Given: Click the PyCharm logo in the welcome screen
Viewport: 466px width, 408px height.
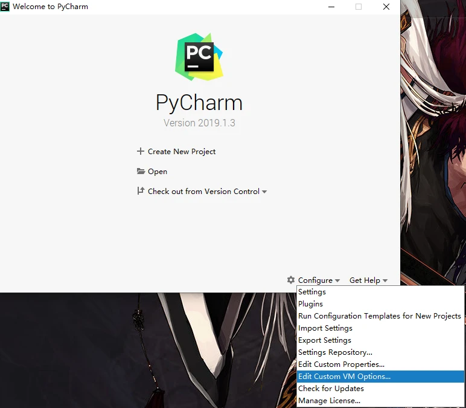Looking at the screenshot, I should (x=199, y=57).
